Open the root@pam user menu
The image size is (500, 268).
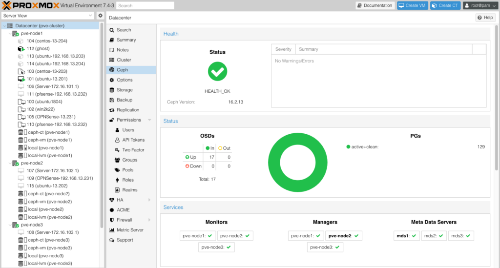coord(480,5)
